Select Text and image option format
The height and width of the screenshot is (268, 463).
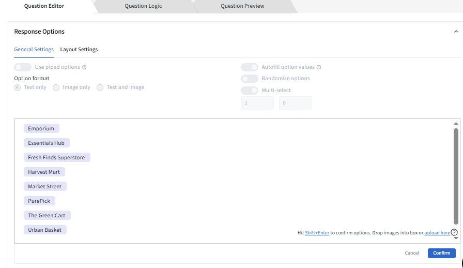click(100, 87)
